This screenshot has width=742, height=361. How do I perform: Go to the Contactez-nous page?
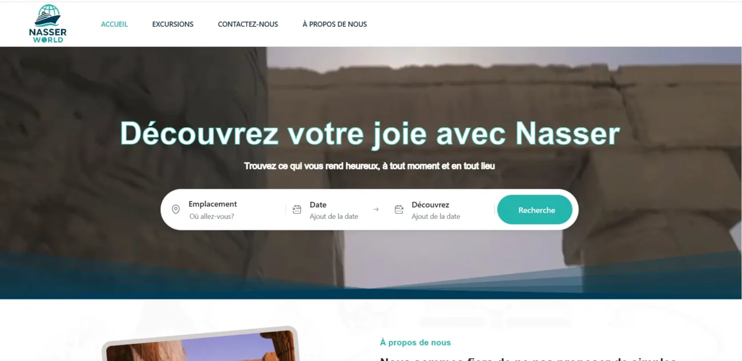[248, 24]
